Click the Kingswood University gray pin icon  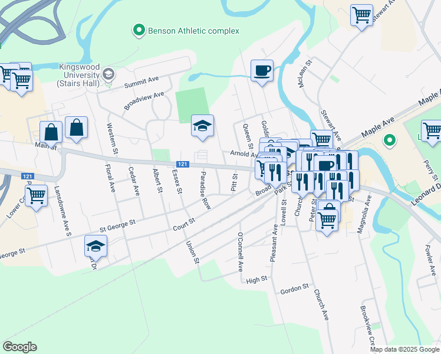pos(108,74)
